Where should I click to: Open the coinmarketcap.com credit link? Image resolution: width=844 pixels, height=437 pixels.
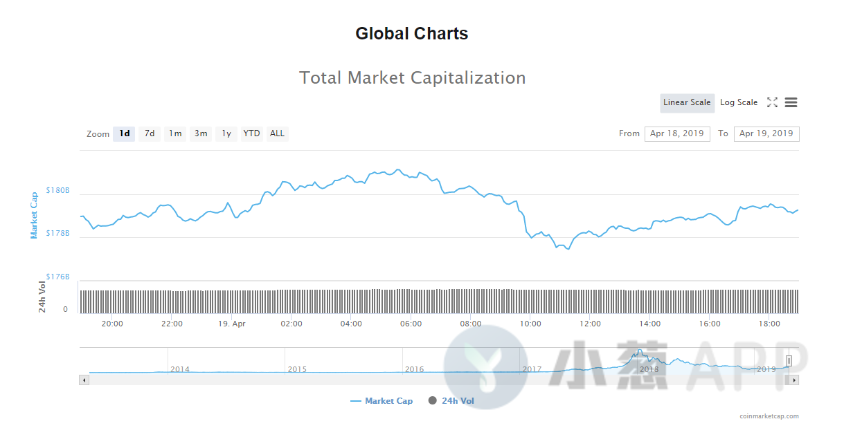point(769,416)
